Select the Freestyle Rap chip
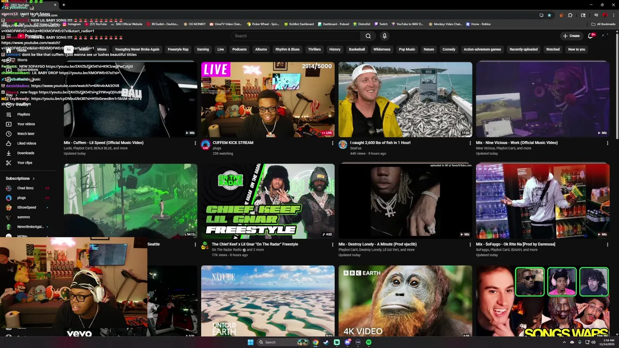This screenshot has height=348, width=619. 178,49
